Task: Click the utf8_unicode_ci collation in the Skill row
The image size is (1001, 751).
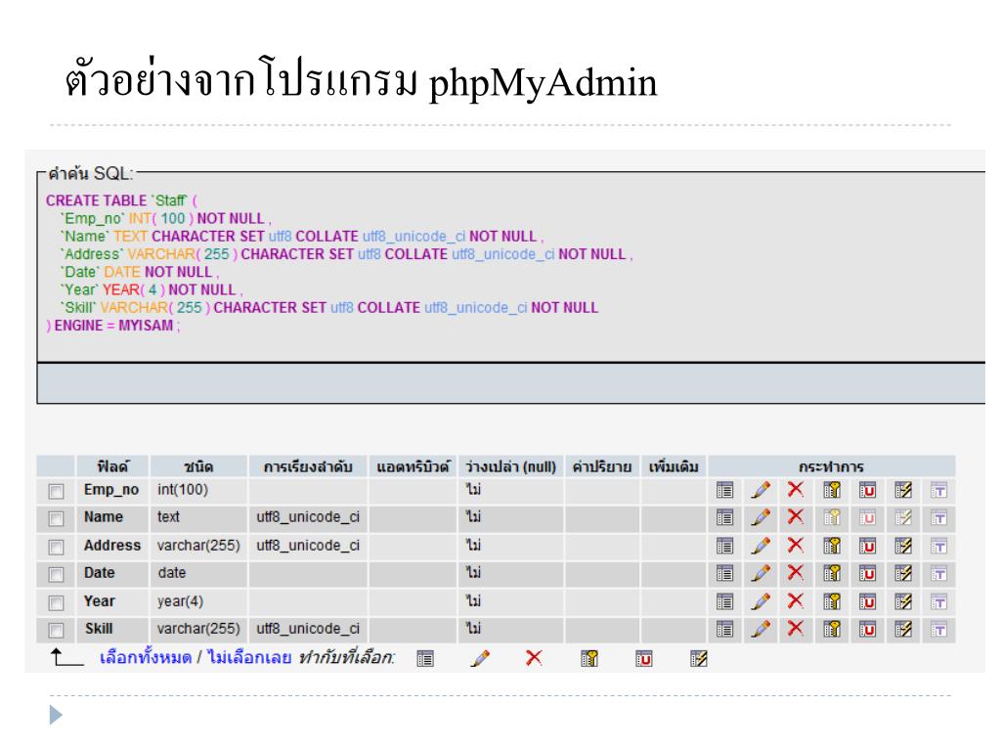Action: pos(308,629)
